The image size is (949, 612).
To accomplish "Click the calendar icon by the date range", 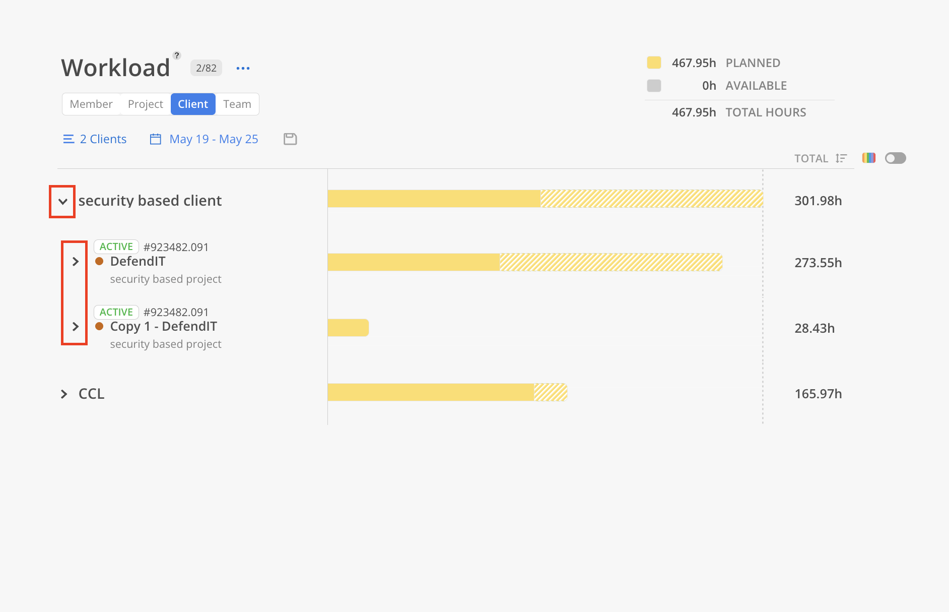I will tap(156, 139).
